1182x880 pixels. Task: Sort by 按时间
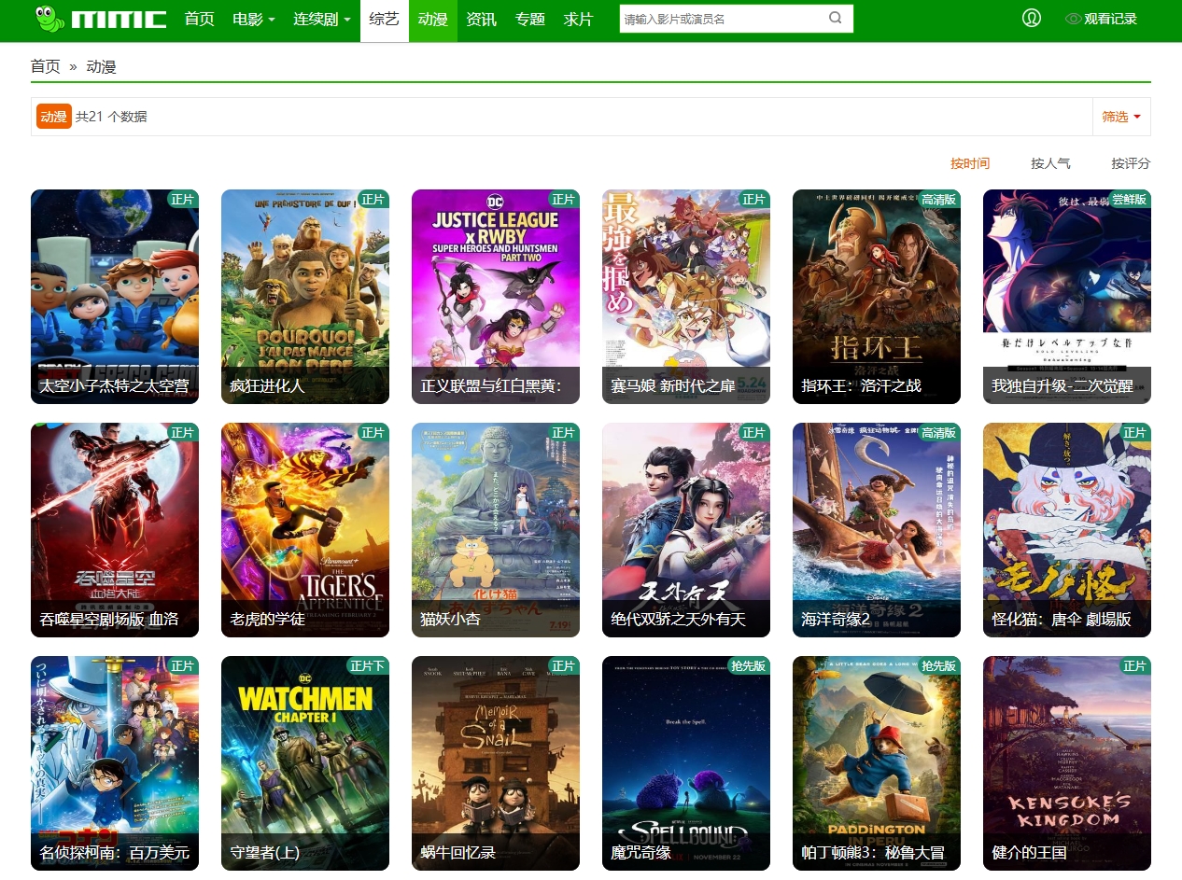pyautogui.click(x=970, y=163)
